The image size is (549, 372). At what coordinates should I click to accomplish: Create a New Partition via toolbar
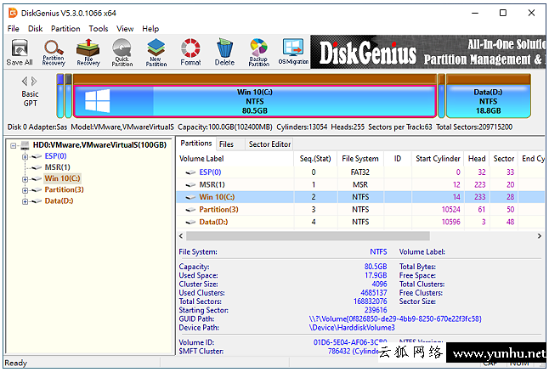[156, 52]
